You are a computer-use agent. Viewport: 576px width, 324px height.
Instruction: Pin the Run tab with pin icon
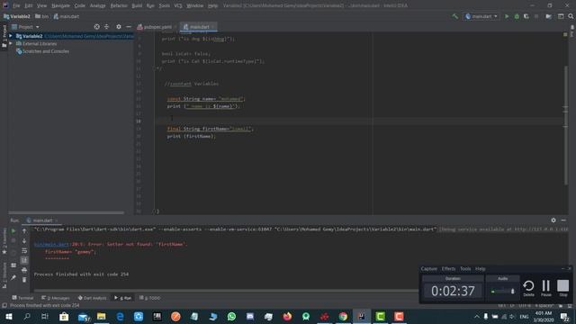coord(13,277)
